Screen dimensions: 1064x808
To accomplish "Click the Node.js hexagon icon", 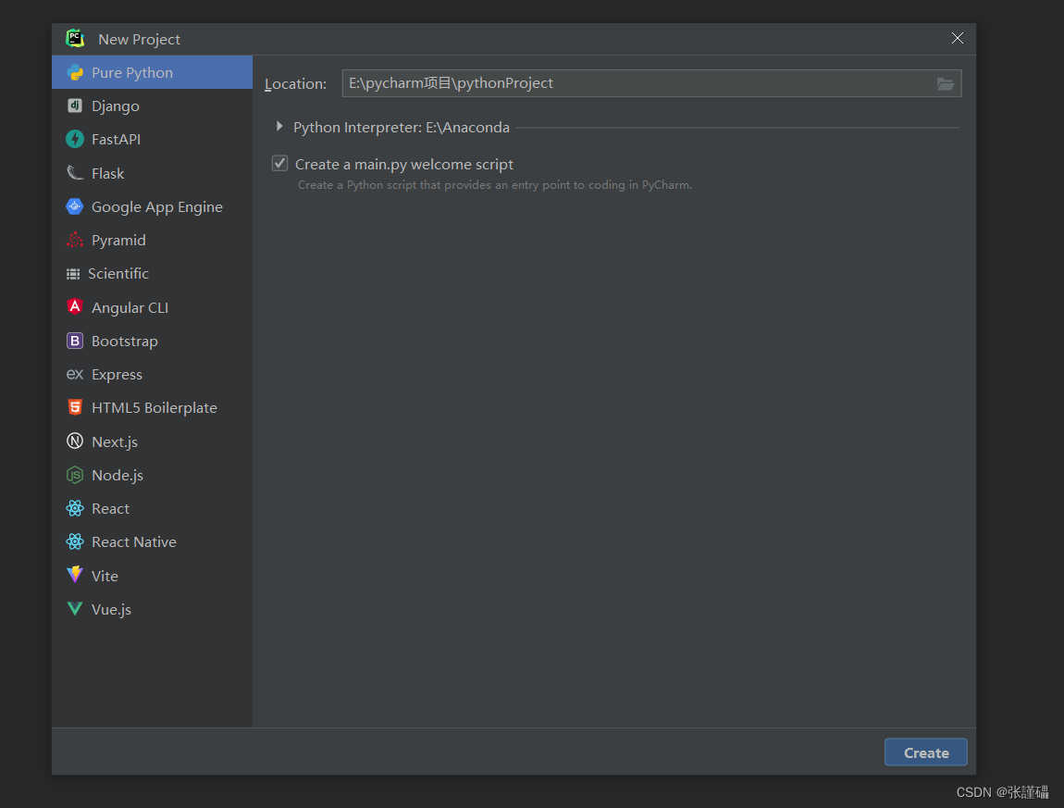I will click(x=75, y=476).
